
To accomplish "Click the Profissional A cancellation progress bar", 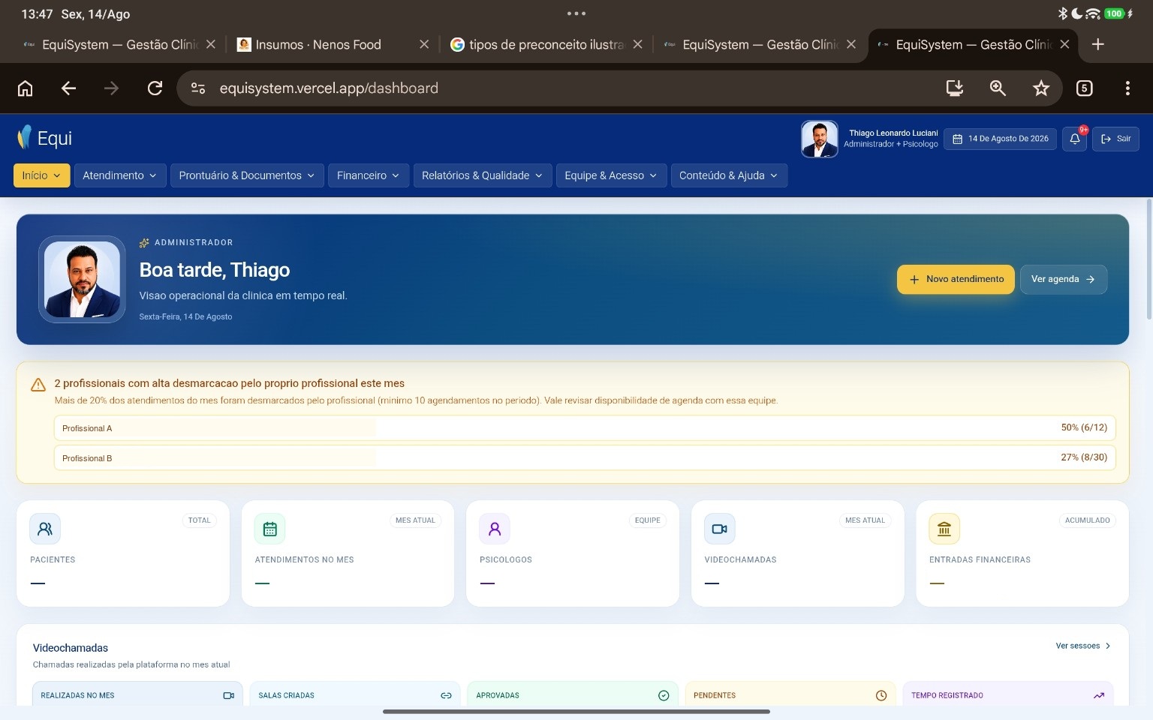I will click(x=585, y=428).
